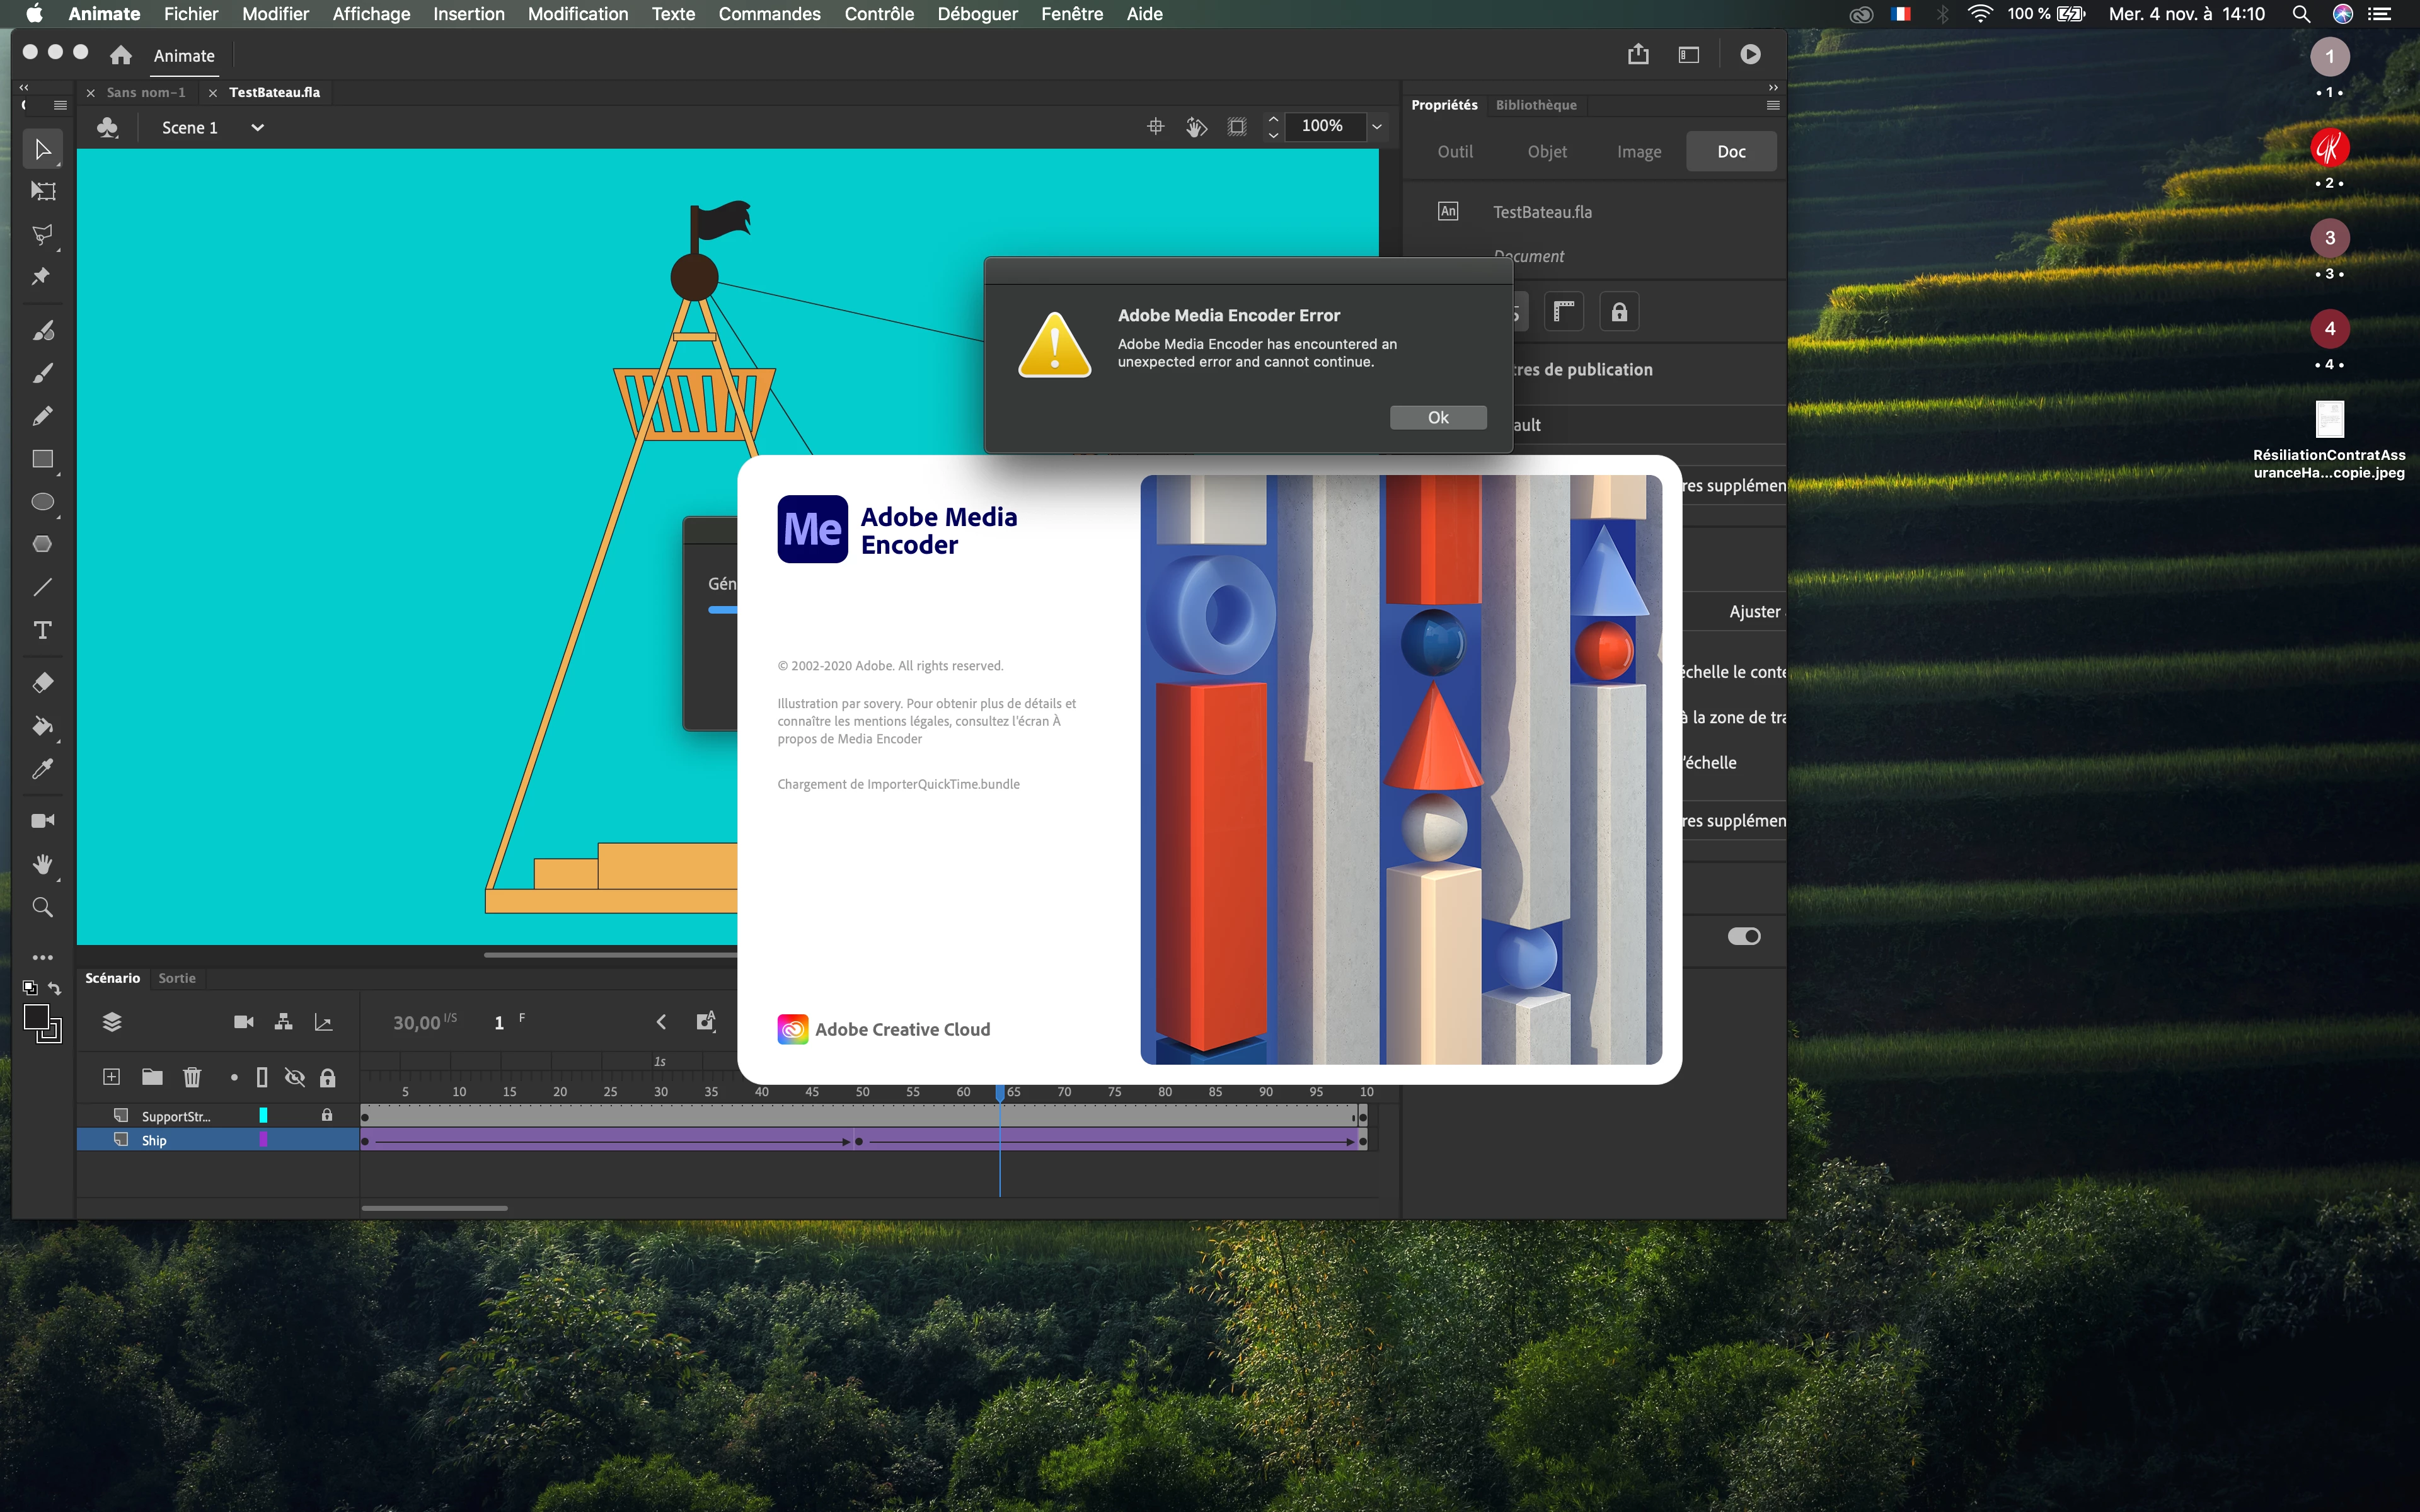Toggle lock for all layers in timeline header

tap(327, 1077)
